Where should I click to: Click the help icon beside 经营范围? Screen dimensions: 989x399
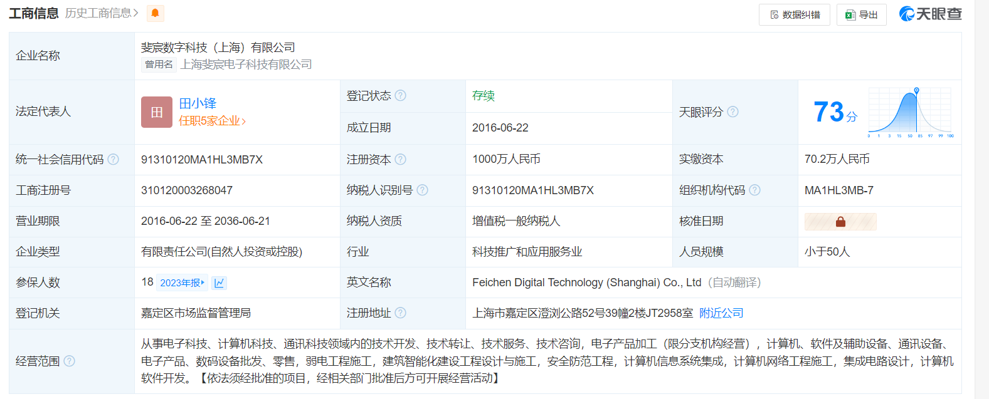click(70, 361)
